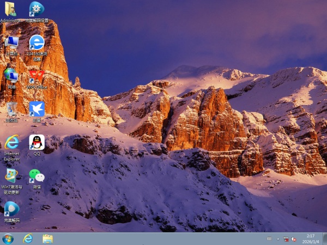Click the taskbar clock showing 2:17
This screenshot has width=327, height=245.
coord(310,238)
